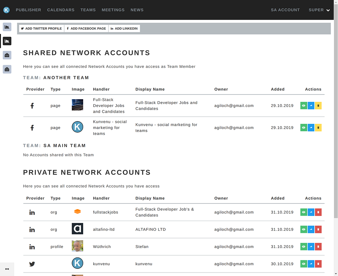Click the yellow trash icon for Full-Stack Developer Jobs page
This screenshot has width=338, height=276.
pyautogui.click(x=318, y=106)
